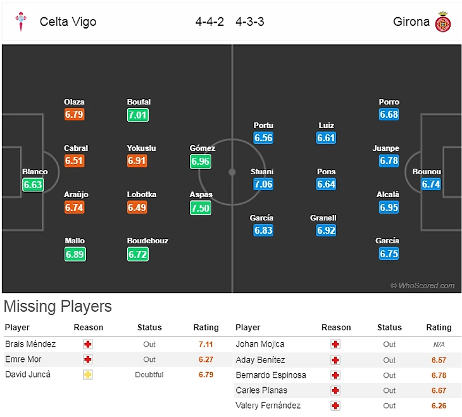Click Boufal's 7.01 rating badge

[137, 115]
